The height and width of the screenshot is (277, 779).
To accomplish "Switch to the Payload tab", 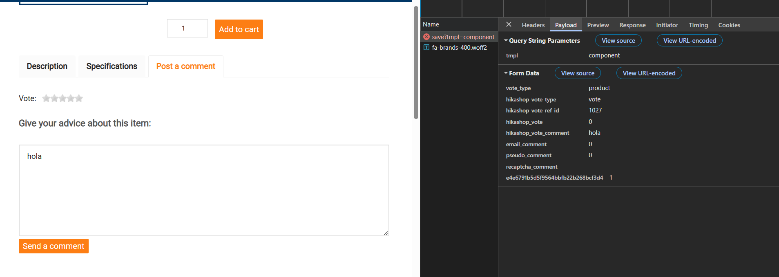I will (x=566, y=25).
